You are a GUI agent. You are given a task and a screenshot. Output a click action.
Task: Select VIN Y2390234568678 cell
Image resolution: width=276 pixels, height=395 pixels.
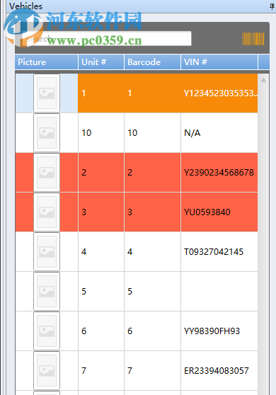point(219,172)
